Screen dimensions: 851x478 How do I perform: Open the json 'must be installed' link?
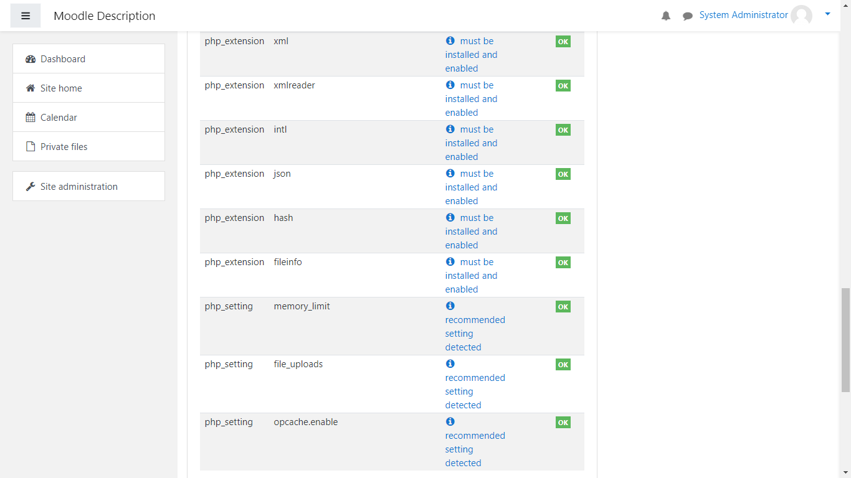coord(471,187)
